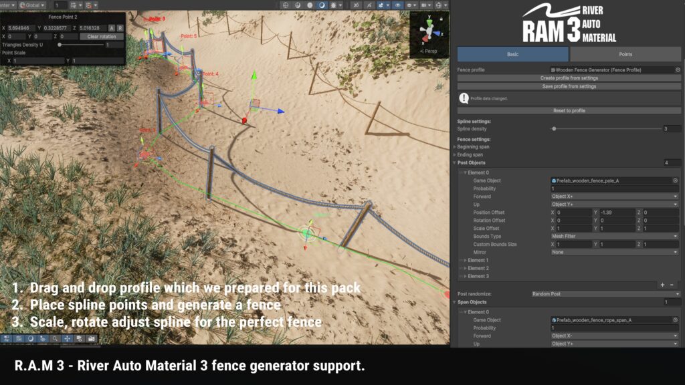This screenshot has width=685, height=385.
Task: Toggle the A button in Fence Point panel
Action: 112,28
